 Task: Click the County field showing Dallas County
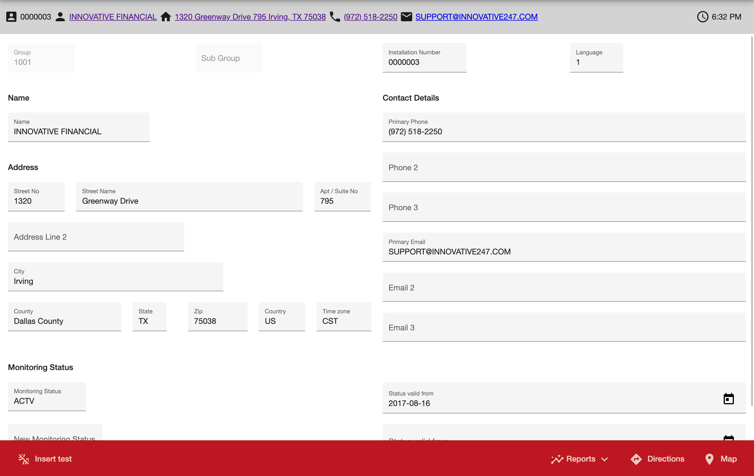(x=65, y=316)
